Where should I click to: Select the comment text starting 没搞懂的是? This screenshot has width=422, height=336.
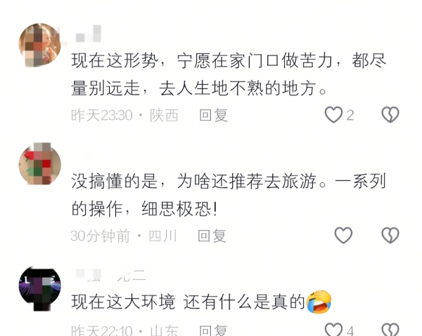[x=229, y=195]
